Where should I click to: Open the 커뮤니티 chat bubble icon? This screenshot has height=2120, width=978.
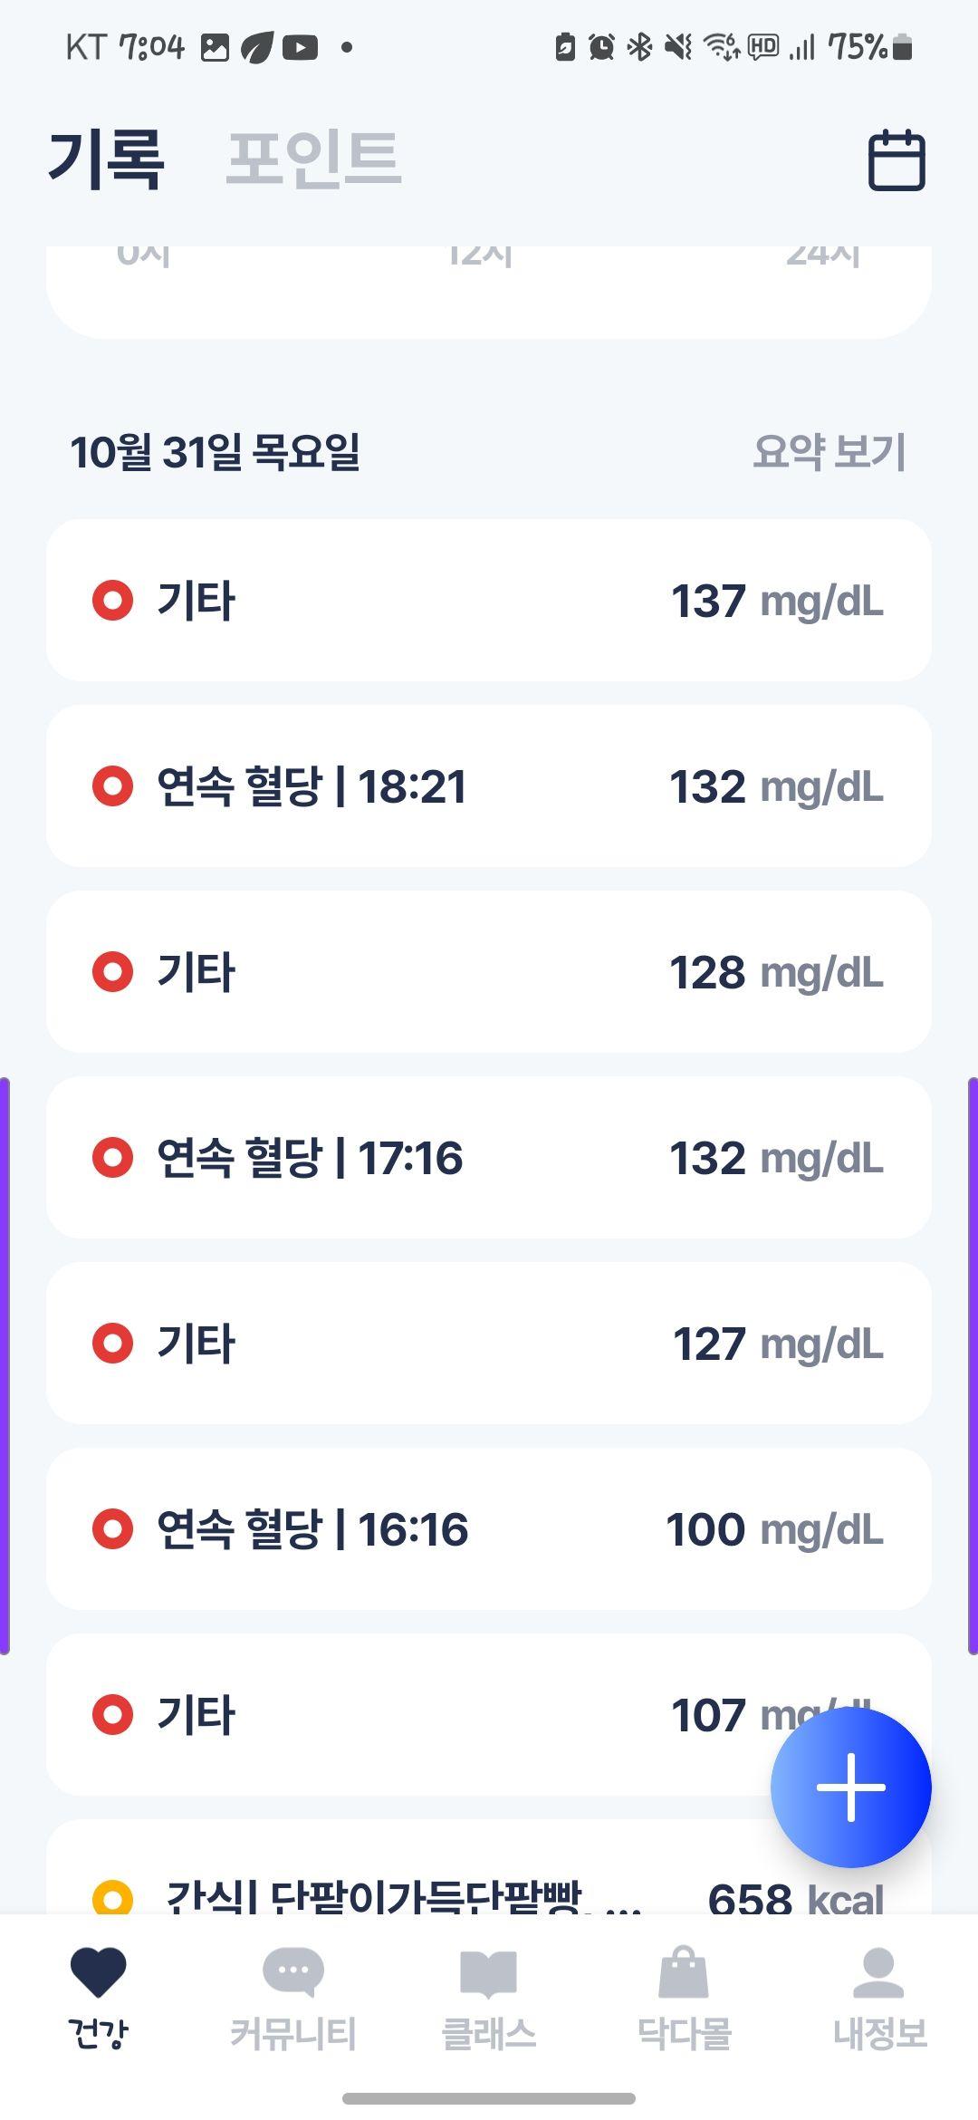click(292, 1972)
